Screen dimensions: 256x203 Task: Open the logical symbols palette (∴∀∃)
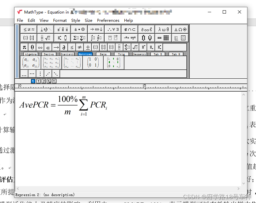pyautogui.click(x=113, y=29)
